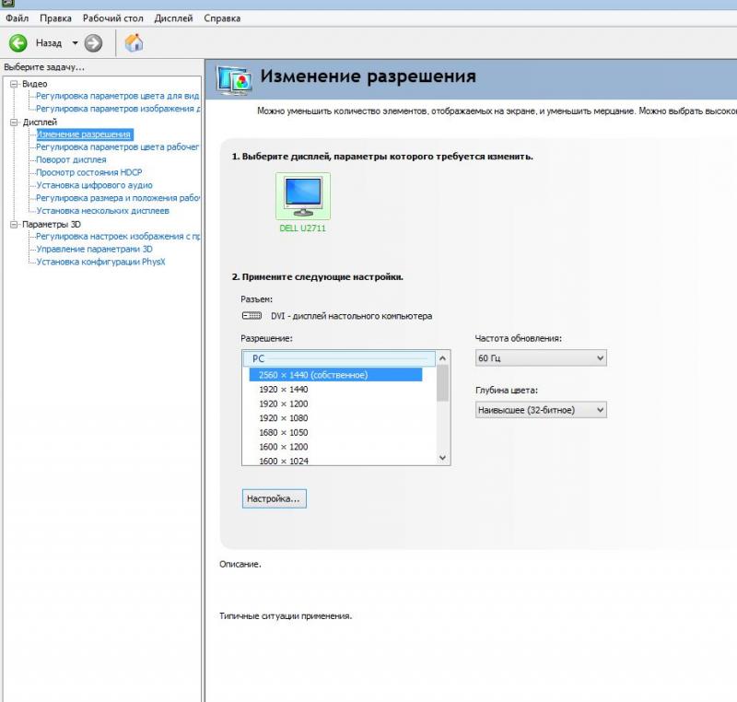Viewport: 737px width, 702px height.
Task: Open Установка конфигурации PhysX task
Action: (x=101, y=262)
